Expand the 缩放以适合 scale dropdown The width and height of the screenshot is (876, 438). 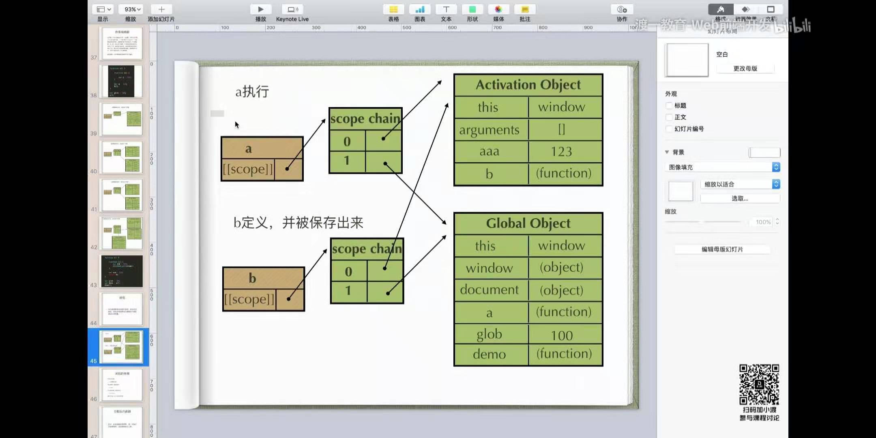click(x=740, y=184)
